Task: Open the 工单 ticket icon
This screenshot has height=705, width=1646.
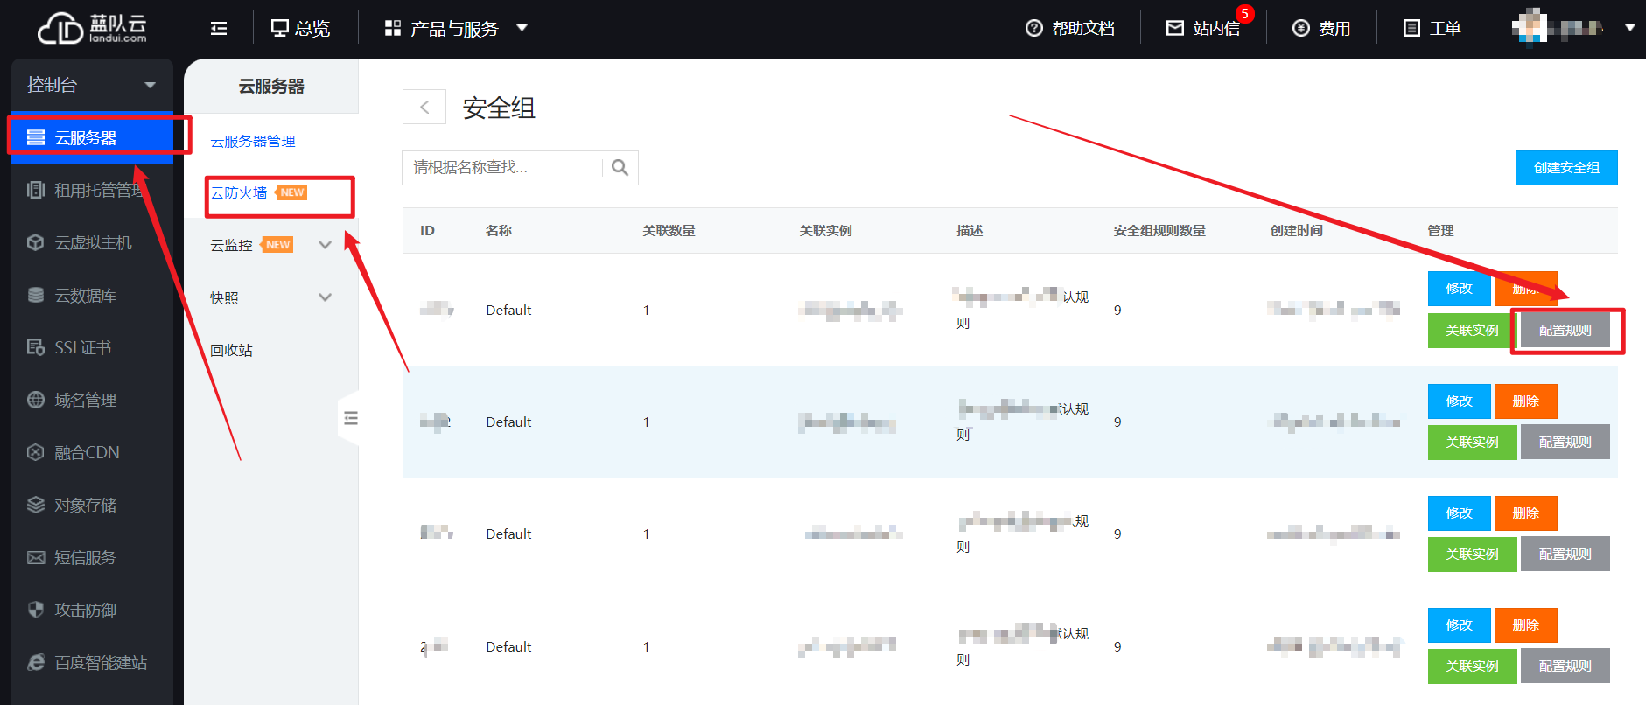Action: [1411, 29]
